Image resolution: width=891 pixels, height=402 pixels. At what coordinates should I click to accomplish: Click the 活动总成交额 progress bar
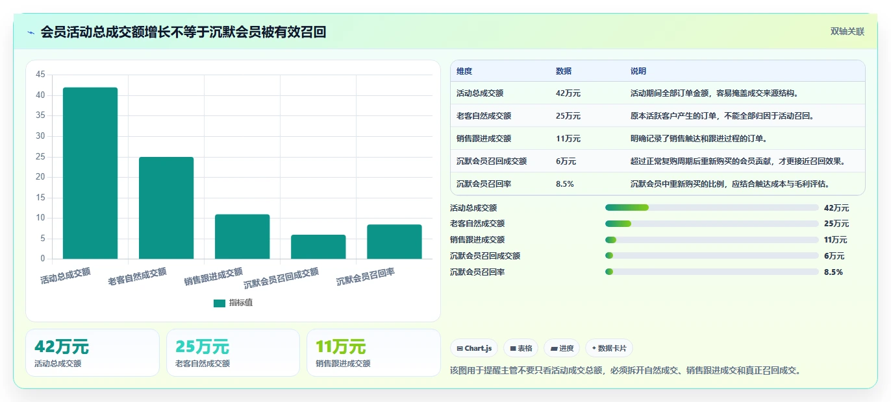[712, 207]
